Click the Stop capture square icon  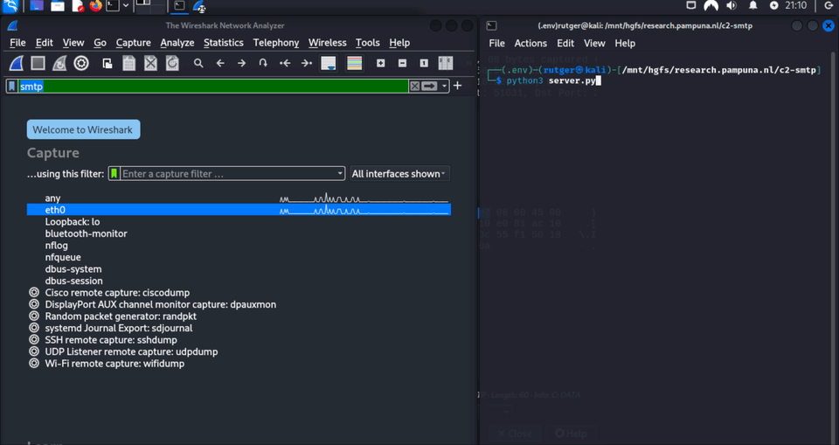click(x=38, y=63)
